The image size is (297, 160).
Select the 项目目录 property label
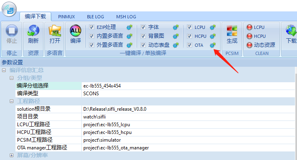[x=48, y=117]
